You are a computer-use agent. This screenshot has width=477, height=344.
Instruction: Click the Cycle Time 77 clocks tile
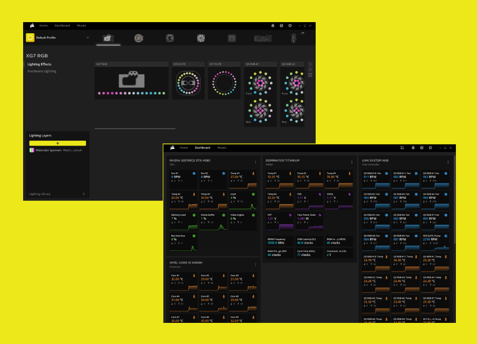click(x=310, y=253)
